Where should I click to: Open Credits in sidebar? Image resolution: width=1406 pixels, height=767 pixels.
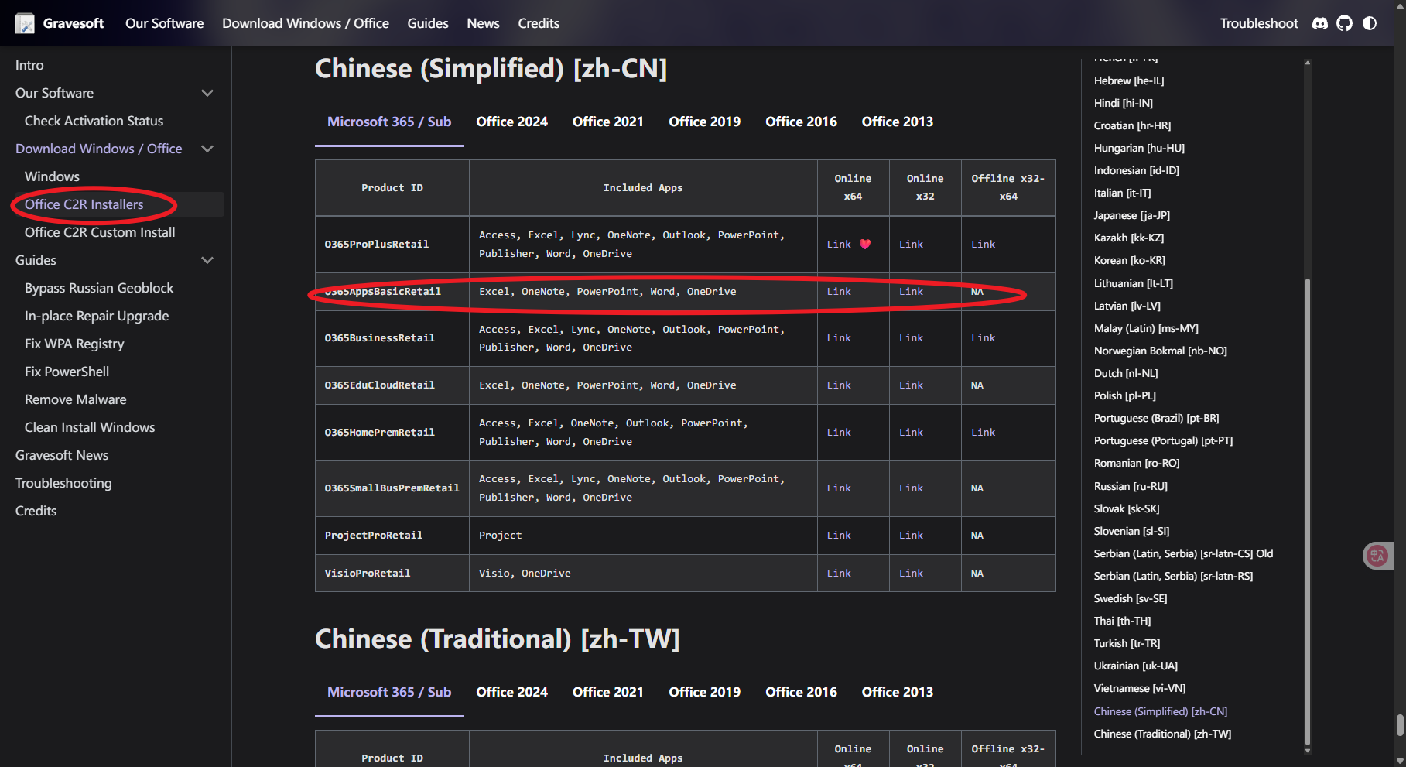coord(36,511)
